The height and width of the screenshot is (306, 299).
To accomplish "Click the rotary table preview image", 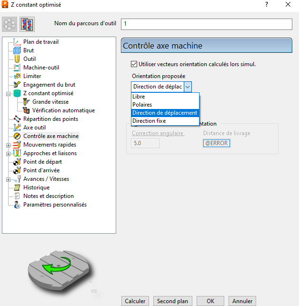I will [x=59, y=268].
